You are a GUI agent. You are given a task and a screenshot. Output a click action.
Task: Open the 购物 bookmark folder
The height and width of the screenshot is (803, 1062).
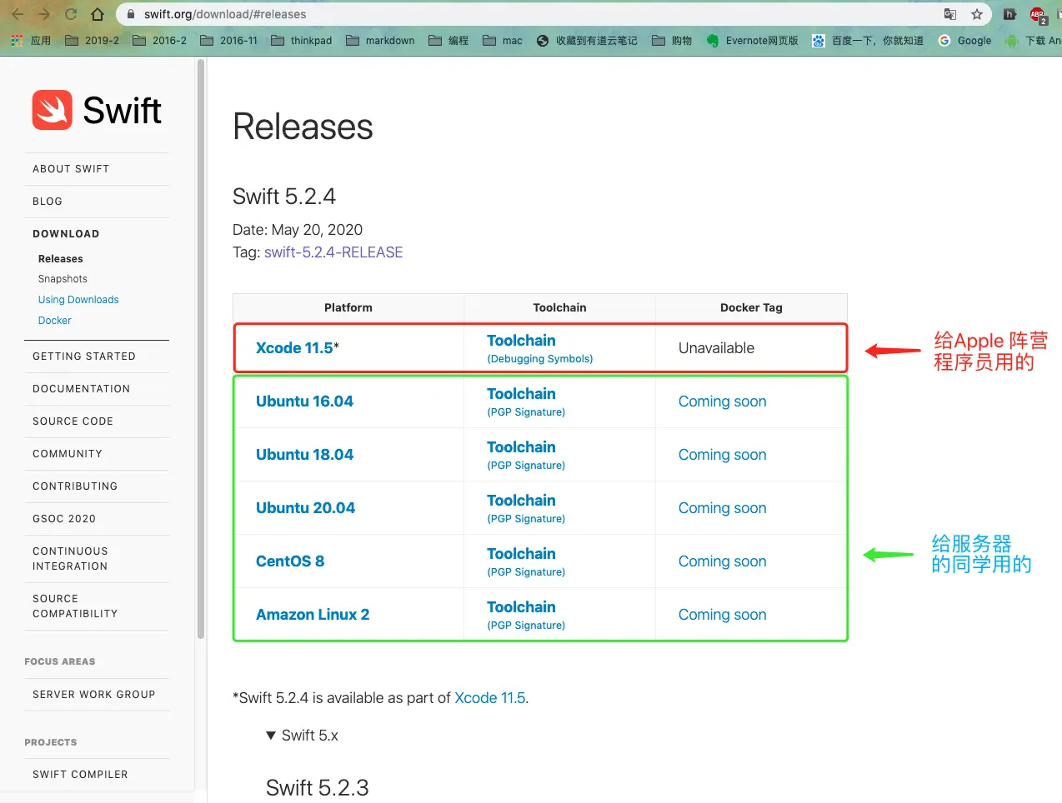[672, 40]
